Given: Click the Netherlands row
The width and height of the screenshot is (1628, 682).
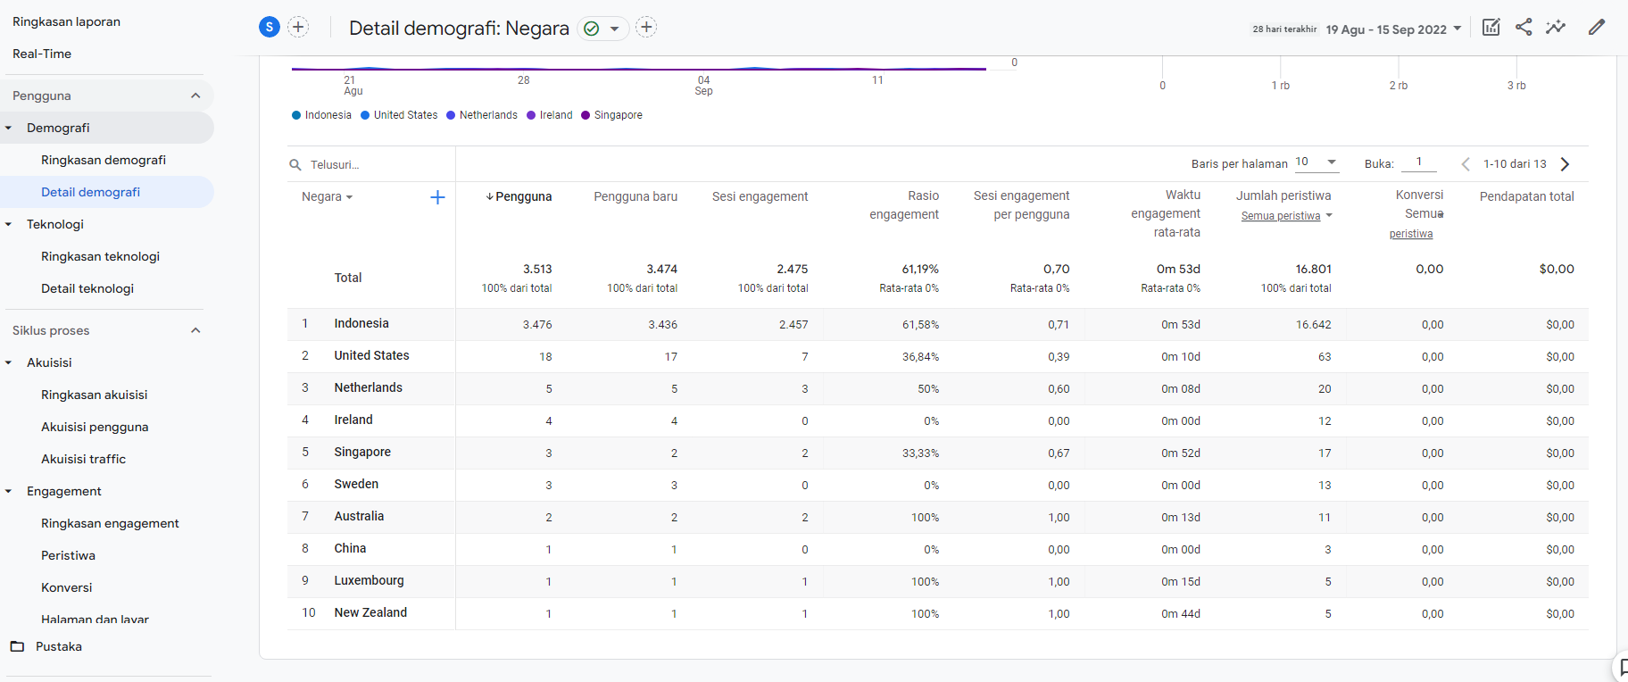Looking at the screenshot, I should pyautogui.click(x=937, y=388).
